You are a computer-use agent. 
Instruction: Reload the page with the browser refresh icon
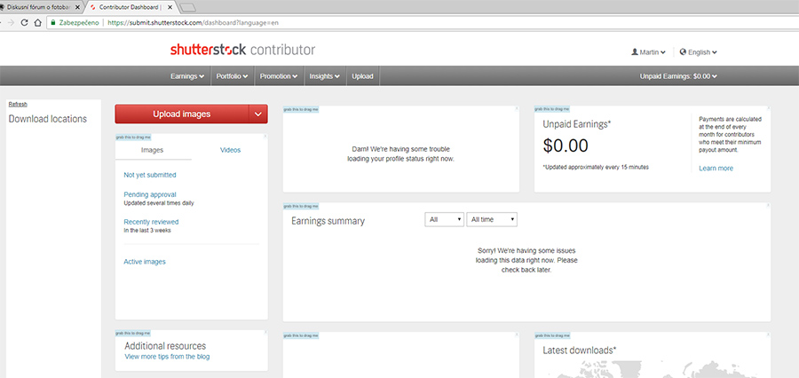click(x=23, y=22)
